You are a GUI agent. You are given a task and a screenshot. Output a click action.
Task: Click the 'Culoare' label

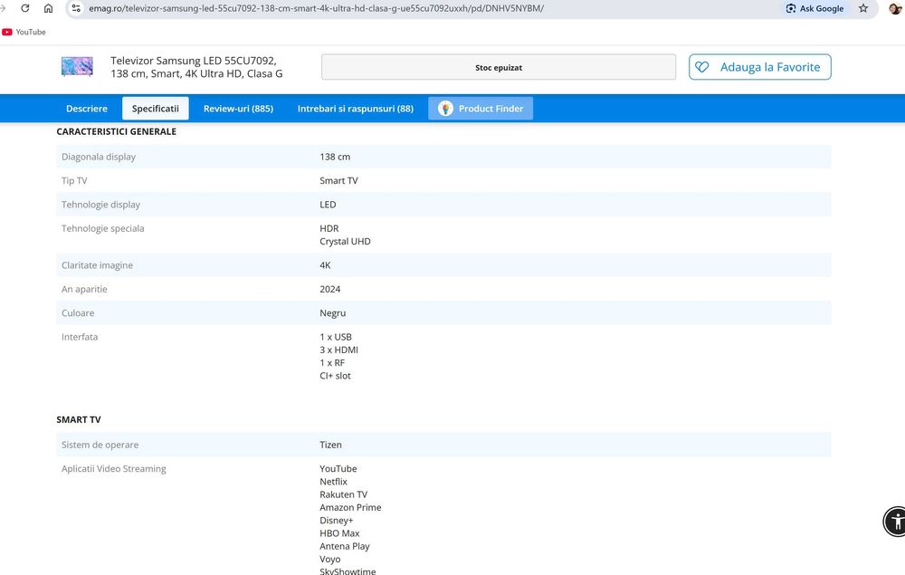click(x=78, y=313)
